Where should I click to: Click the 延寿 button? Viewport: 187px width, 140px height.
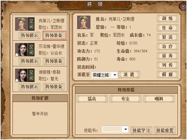pyautogui.click(x=167, y=56)
